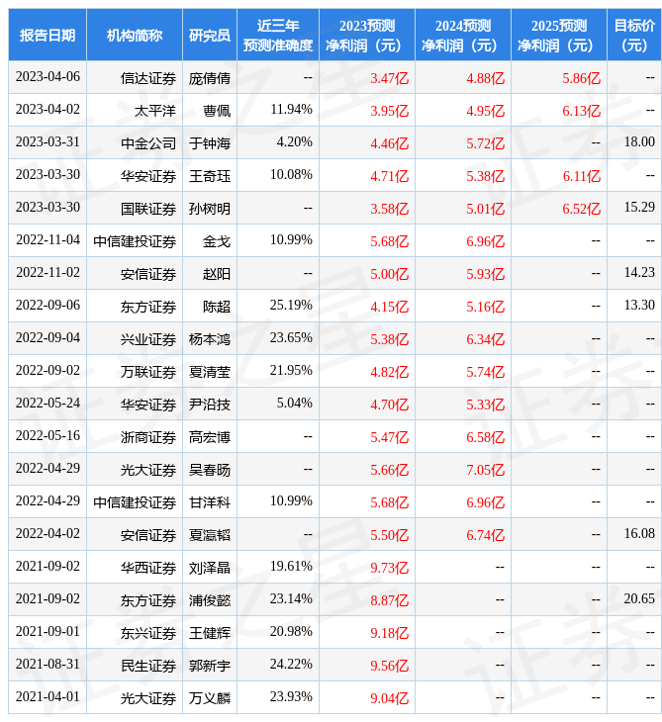
Task: Select the 9.73亿 profit forecast cell
Action: click(x=389, y=567)
